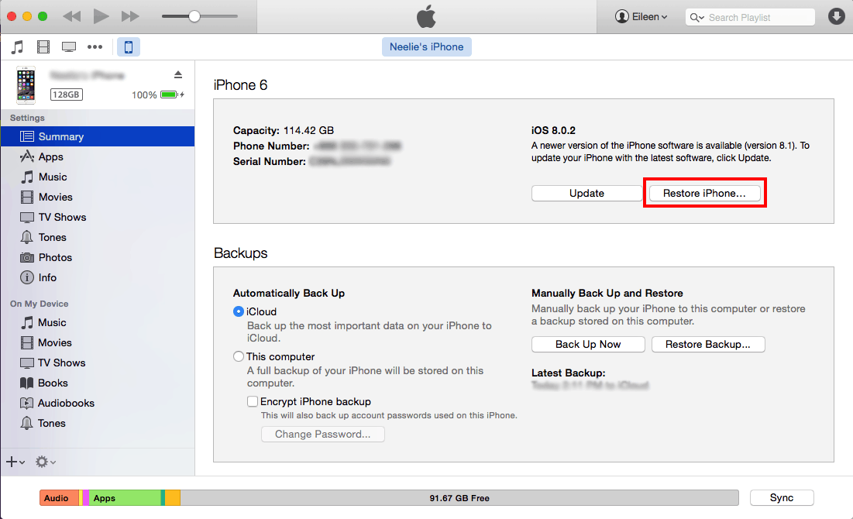853x519 pixels.
Task: Open Tones under On My Device
Action: coord(98,423)
